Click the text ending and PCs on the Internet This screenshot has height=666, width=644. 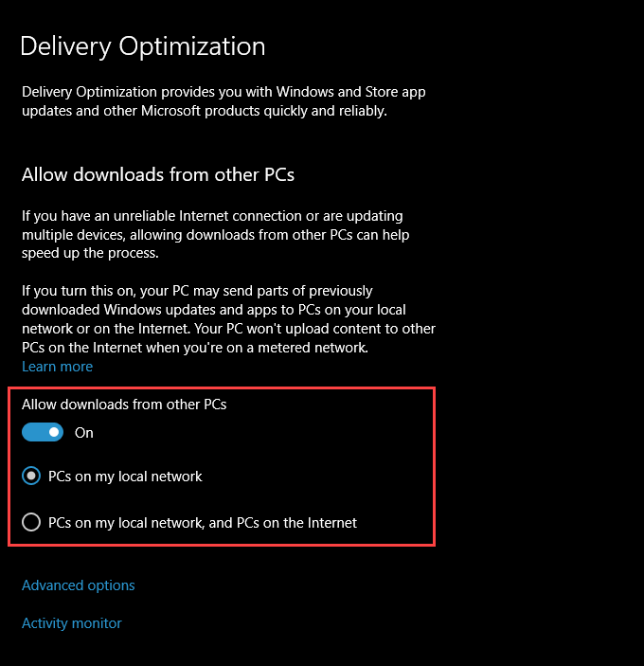click(x=203, y=522)
